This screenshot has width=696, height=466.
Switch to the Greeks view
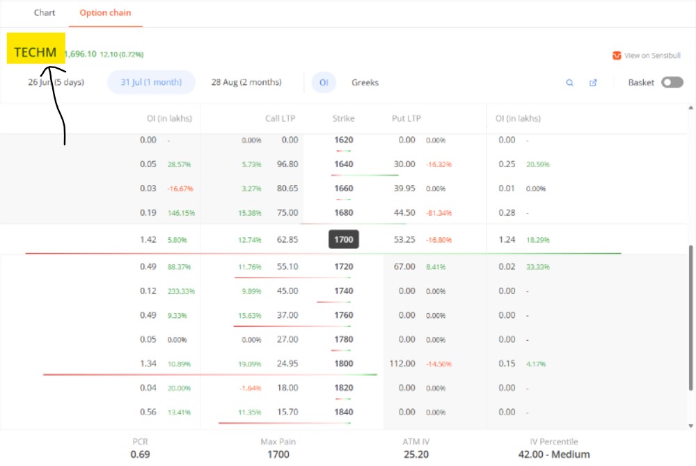pos(365,83)
